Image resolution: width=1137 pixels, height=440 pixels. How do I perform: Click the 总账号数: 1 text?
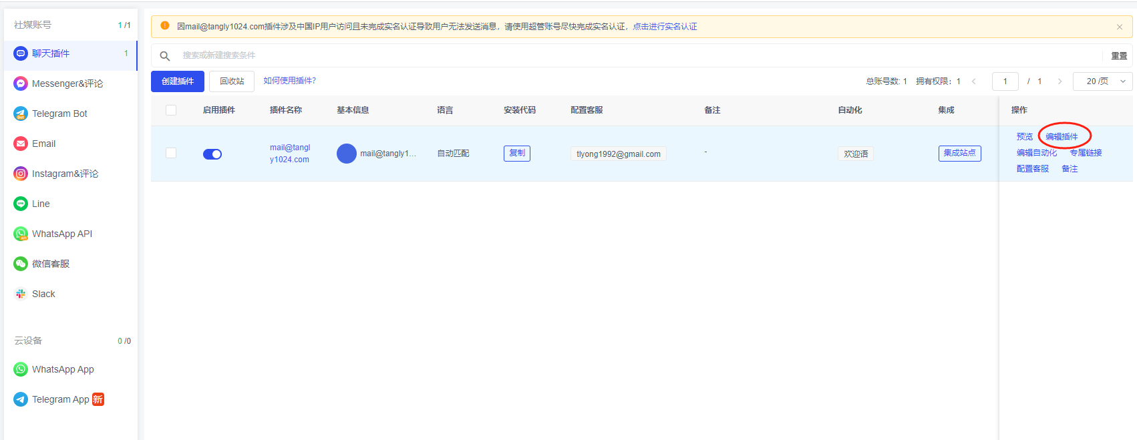886,81
